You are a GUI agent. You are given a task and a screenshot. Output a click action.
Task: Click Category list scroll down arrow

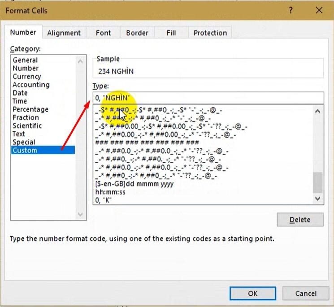pyautogui.click(x=80, y=214)
